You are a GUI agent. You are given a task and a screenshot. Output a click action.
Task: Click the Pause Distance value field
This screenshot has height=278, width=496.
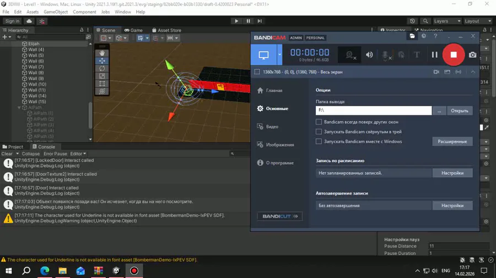[x=459, y=246]
